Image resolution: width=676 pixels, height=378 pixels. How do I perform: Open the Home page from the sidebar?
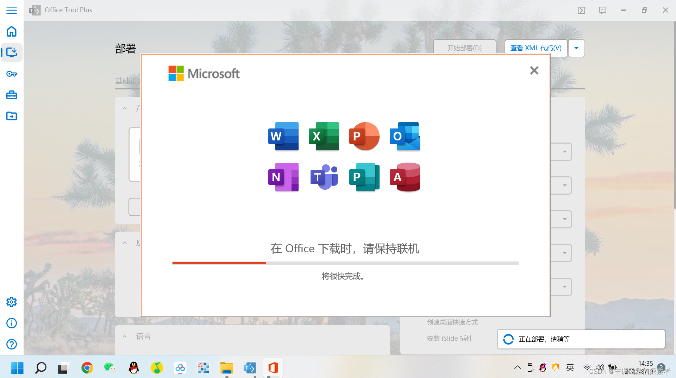click(12, 31)
